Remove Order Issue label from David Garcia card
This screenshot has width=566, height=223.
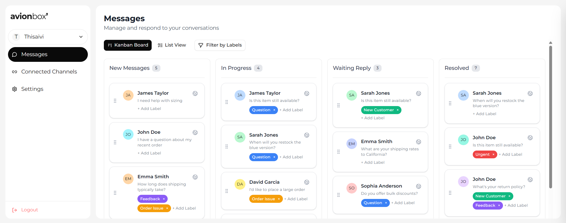coord(279,199)
